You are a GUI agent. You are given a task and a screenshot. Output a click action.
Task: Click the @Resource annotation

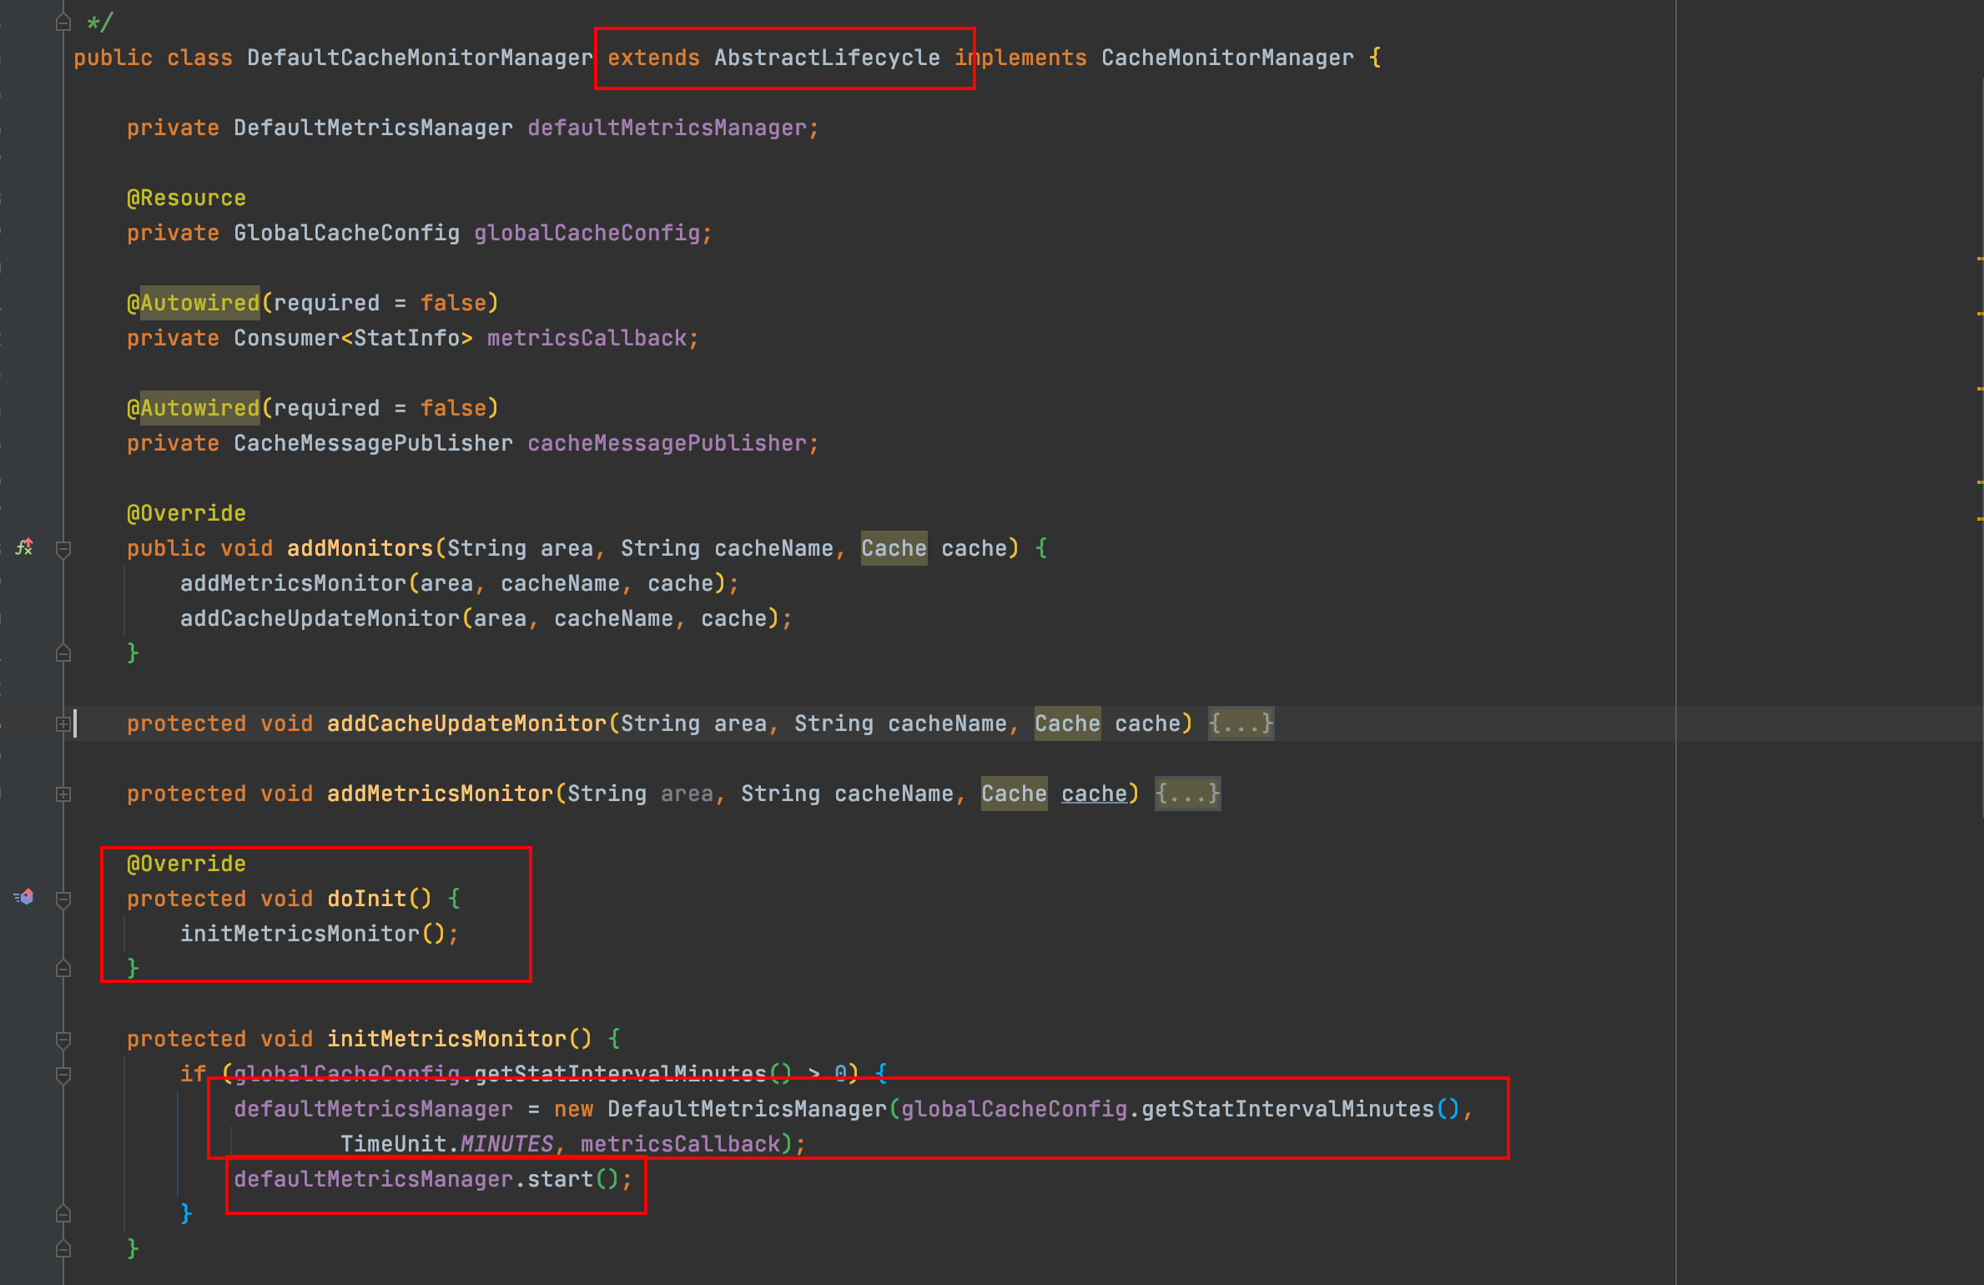(186, 198)
